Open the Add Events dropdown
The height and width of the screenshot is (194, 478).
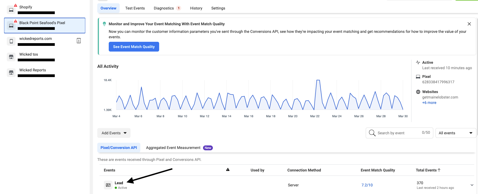(x=114, y=133)
